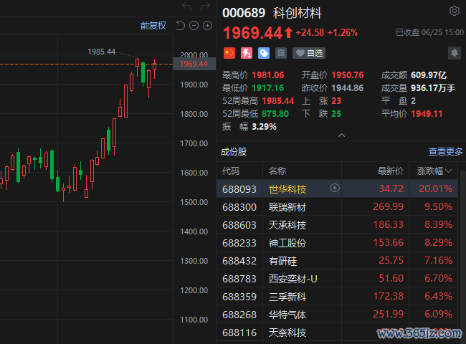
Task: Click 代码 column header
Action: [231, 171]
